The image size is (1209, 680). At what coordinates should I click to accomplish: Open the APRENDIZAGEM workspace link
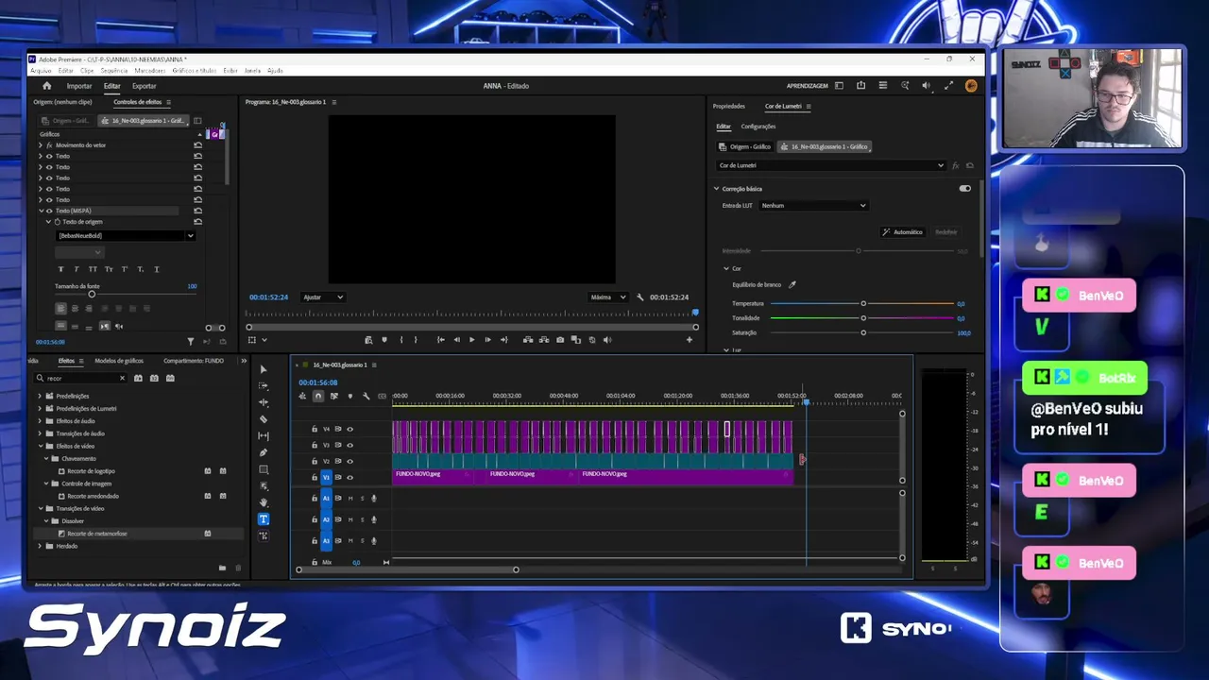(x=808, y=86)
